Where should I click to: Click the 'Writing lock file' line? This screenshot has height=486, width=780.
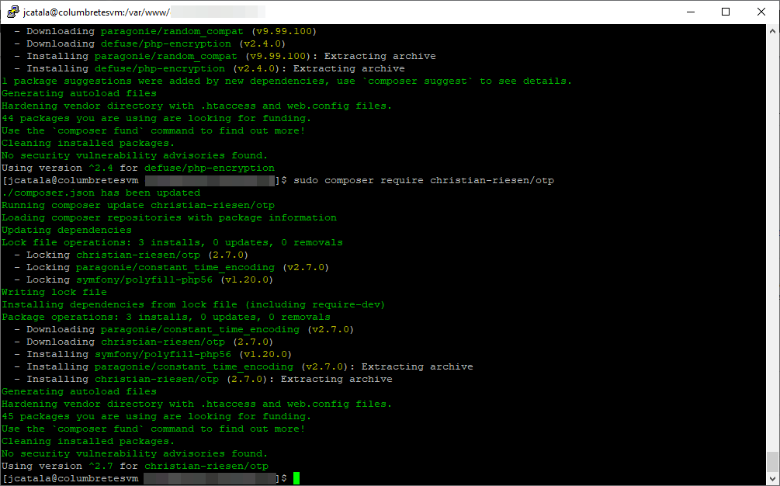coord(54,293)
